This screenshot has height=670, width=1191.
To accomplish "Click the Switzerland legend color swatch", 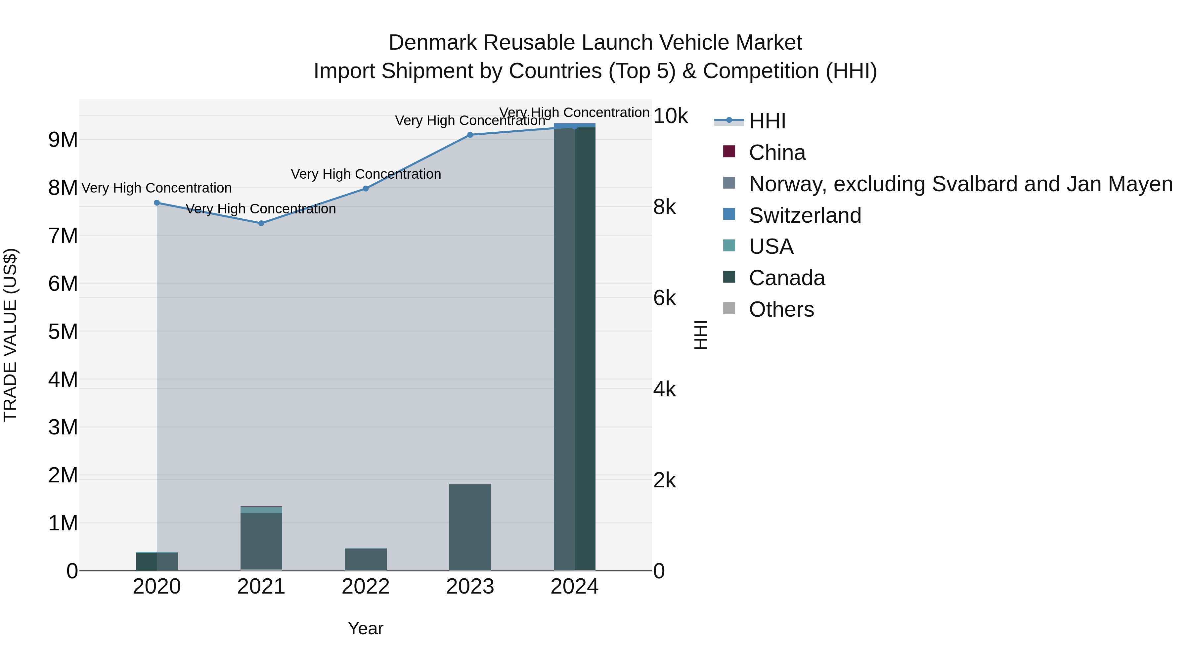I will (x=728, y=214).
